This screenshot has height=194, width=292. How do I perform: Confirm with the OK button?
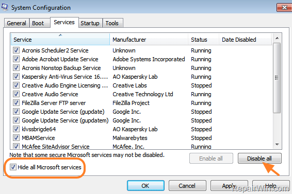tap(145, 185)
